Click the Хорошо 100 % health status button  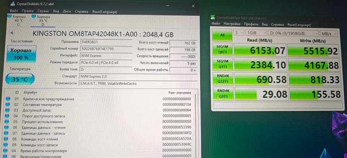coord(21,54)
